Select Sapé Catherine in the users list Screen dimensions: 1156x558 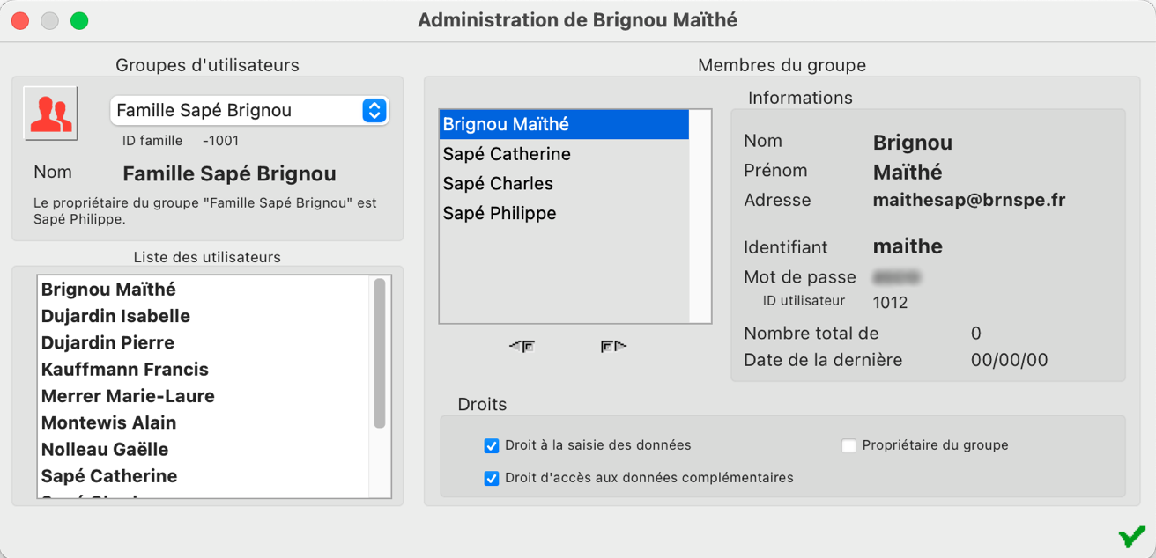(x=204, y=476)
